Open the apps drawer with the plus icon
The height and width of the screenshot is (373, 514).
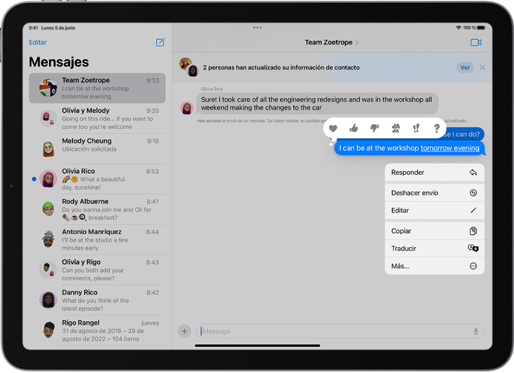(x=184, y=331)
